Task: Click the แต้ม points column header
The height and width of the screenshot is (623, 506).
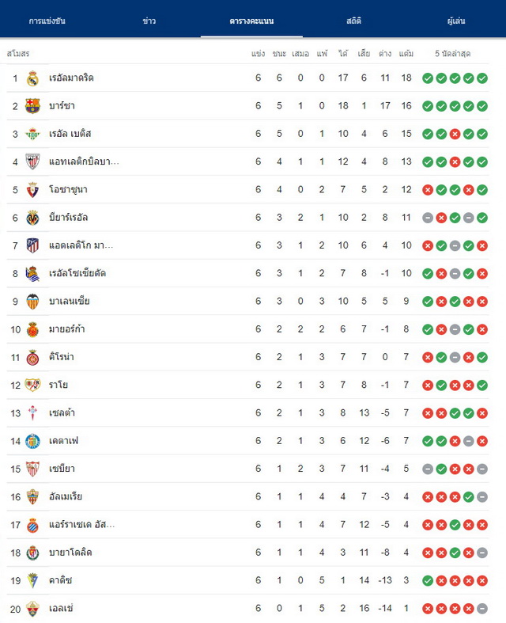Action: click(x=406, y=54)
